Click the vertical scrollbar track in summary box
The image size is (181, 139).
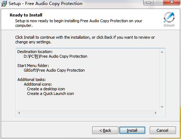(x=162, y=80)
